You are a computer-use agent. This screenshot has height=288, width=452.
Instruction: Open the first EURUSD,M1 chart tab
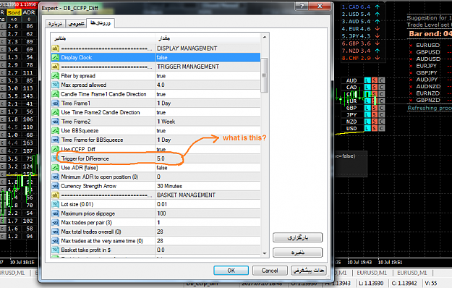(12, 273)
